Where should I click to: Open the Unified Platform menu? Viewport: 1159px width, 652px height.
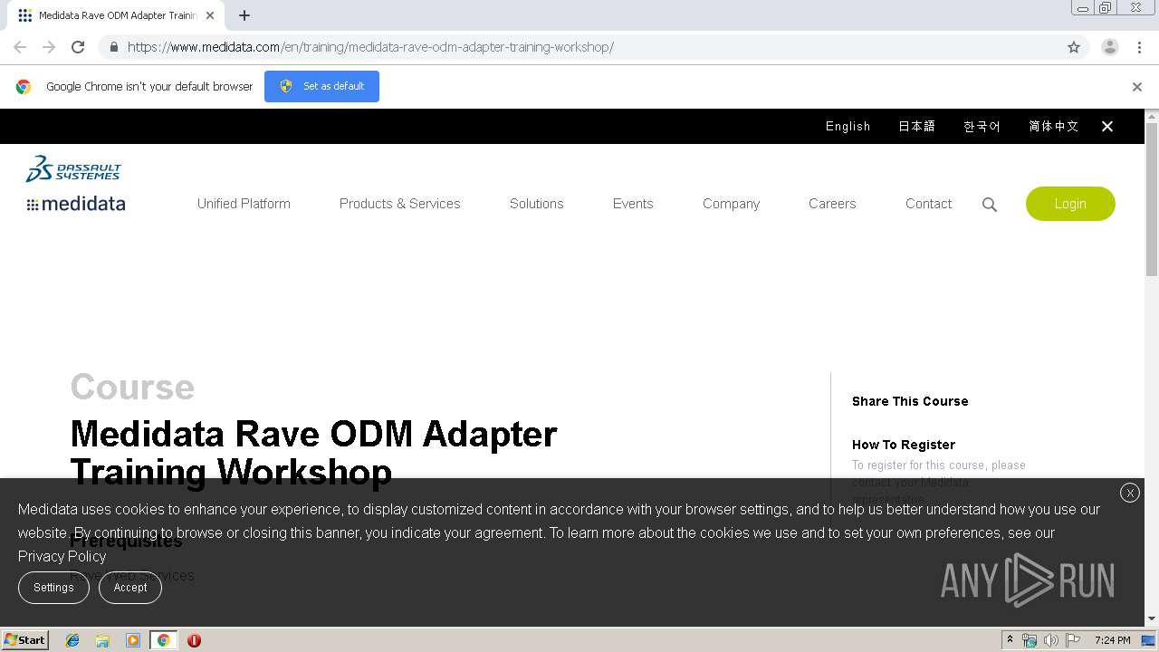click(x=244, y=204)
